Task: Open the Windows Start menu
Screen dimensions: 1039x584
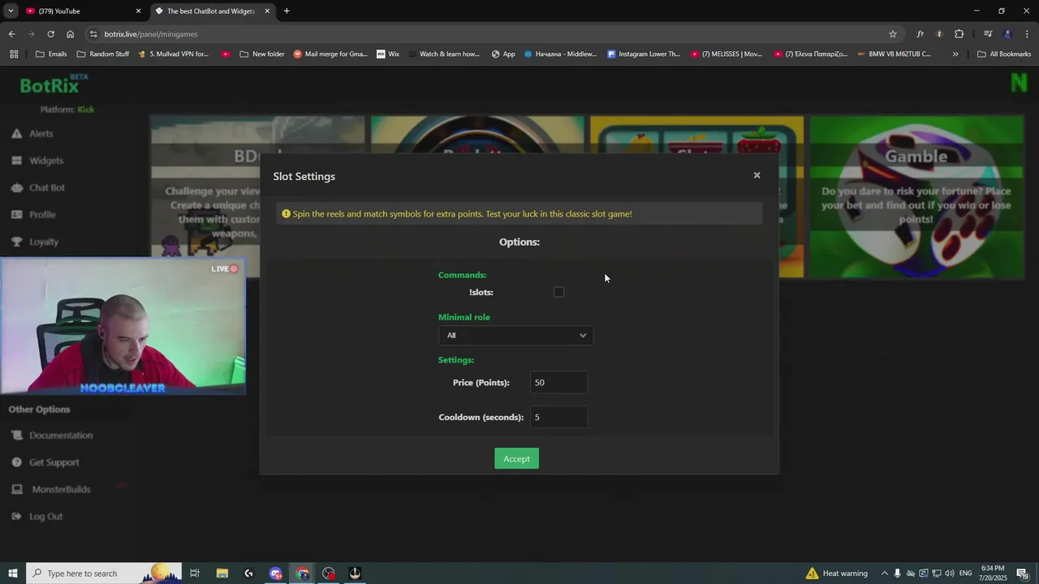Action: tap(12, 573)
